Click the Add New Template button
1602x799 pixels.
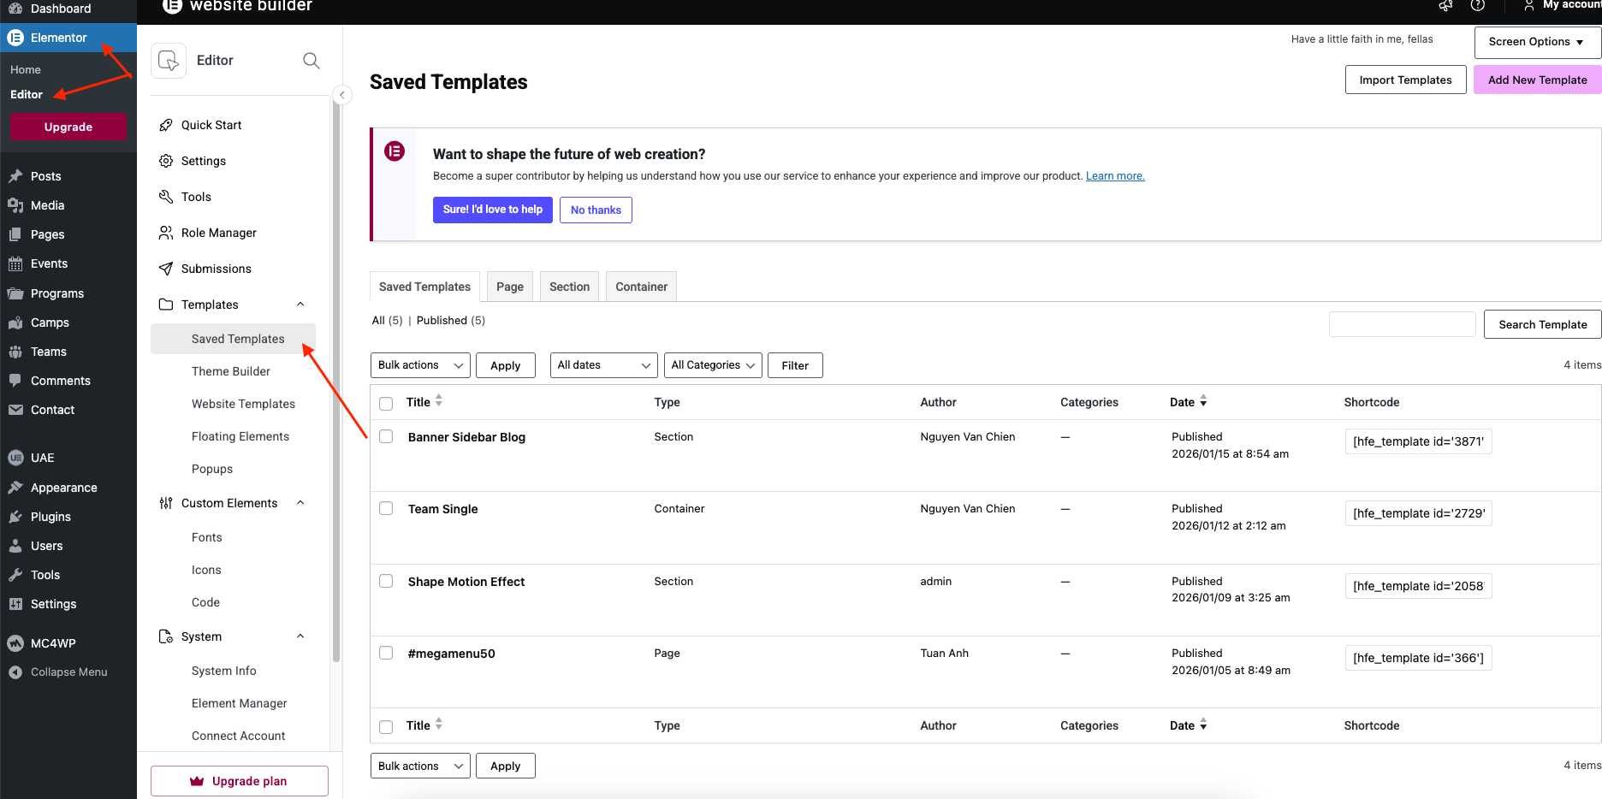point(1537,80)
